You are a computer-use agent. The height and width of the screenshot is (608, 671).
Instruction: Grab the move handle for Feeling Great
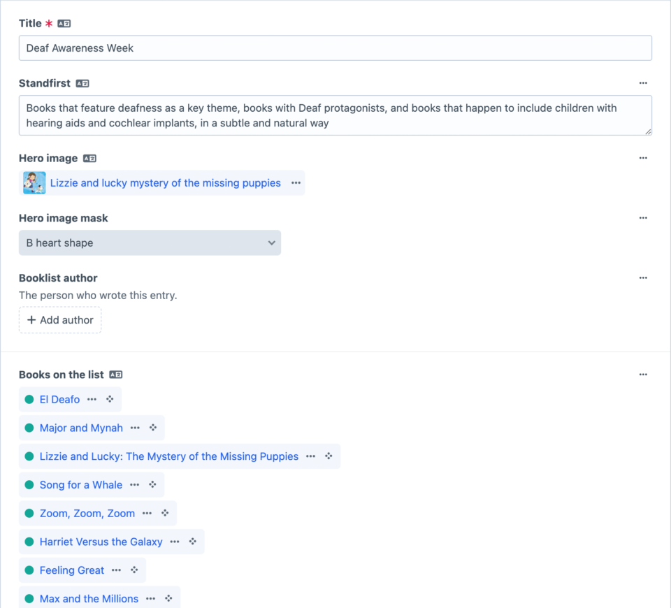134,570
